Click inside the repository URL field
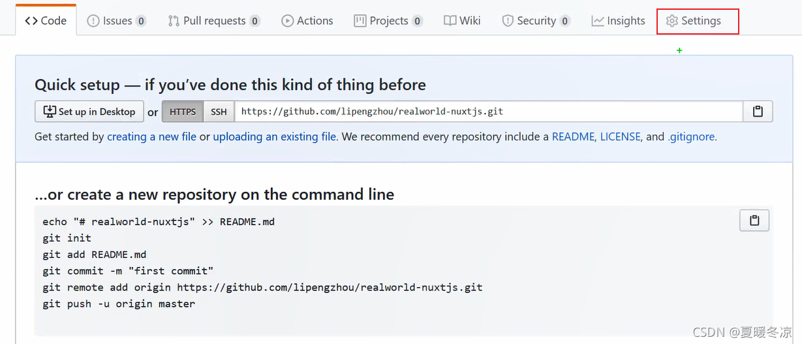Screen dimensions: 802x344 (488, 112)
